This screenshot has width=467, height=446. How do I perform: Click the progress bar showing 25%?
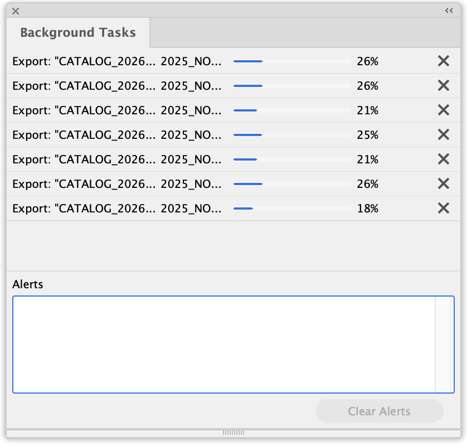(291, 135)
